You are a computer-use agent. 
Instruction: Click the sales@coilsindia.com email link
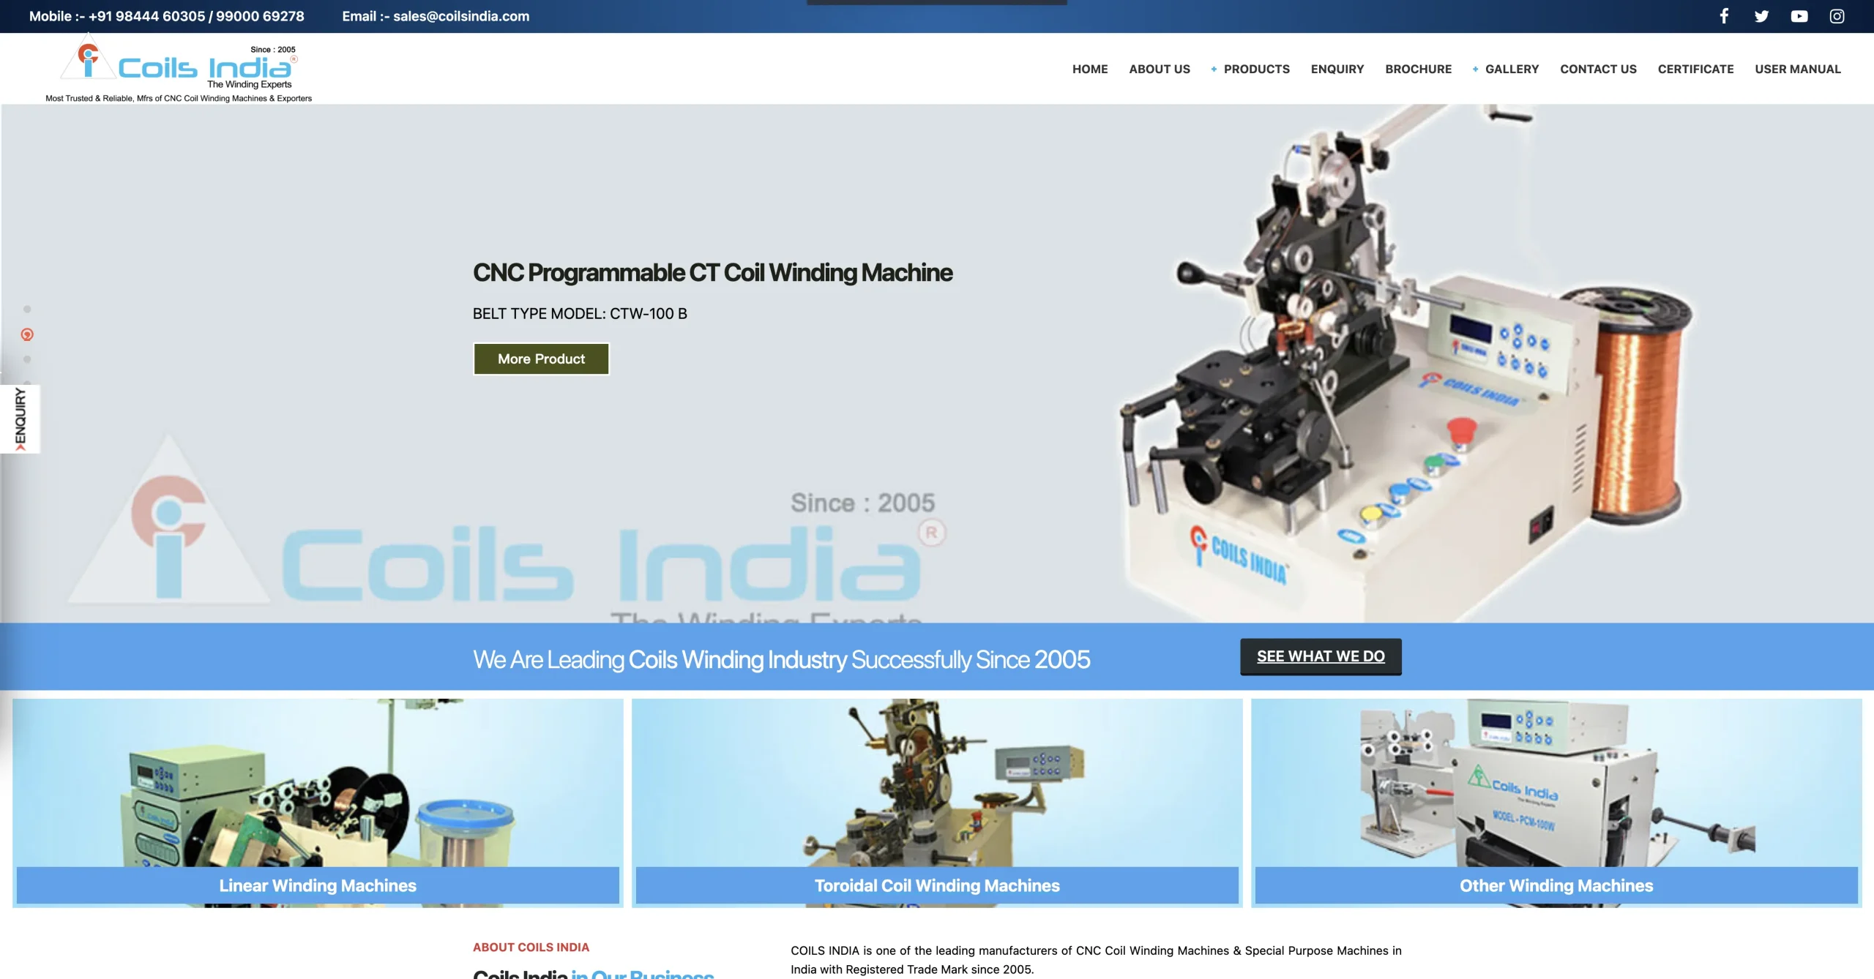tap(461, 16)
